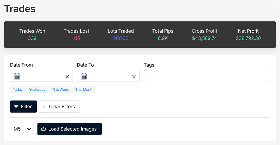Image resolution: width=280 pixels, height=145 pixels.
Task: Clear the Date From field with the X icon
Action: tap(67, 76)
